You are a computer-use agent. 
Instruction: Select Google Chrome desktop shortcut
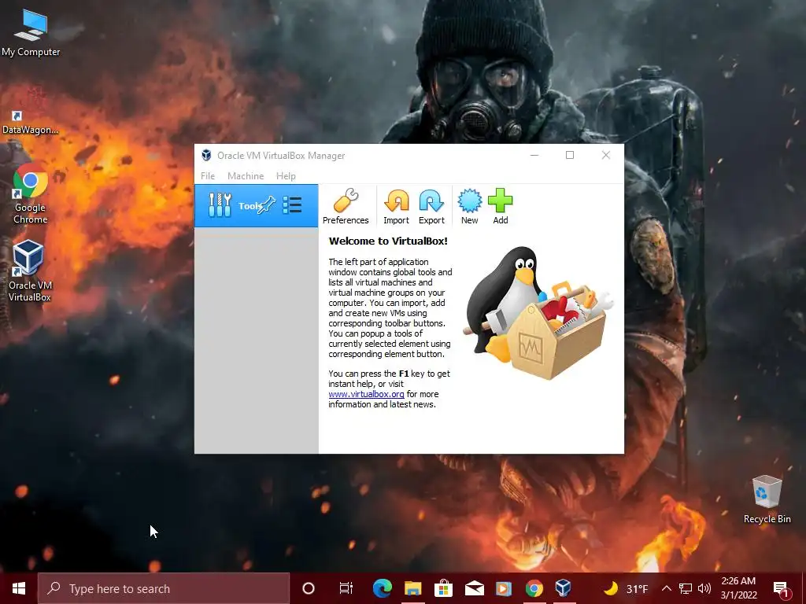(31, 194)
